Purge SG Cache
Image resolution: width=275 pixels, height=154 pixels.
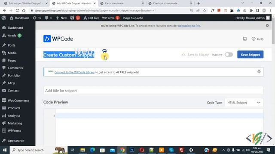133,18
